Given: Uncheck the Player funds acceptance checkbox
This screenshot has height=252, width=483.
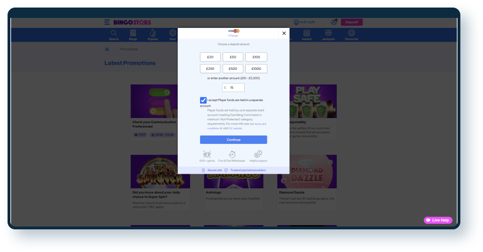Looking at the screenshot, I should pos(203,100).
